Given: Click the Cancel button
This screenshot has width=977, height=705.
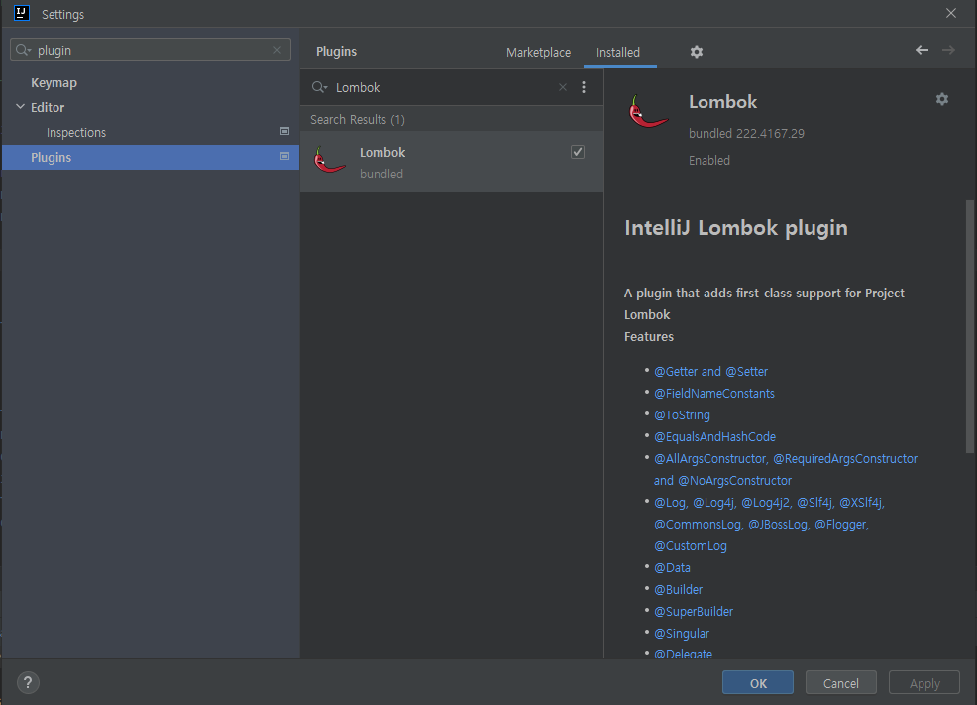Looking at the screenshot, I should tap(840, 682).
